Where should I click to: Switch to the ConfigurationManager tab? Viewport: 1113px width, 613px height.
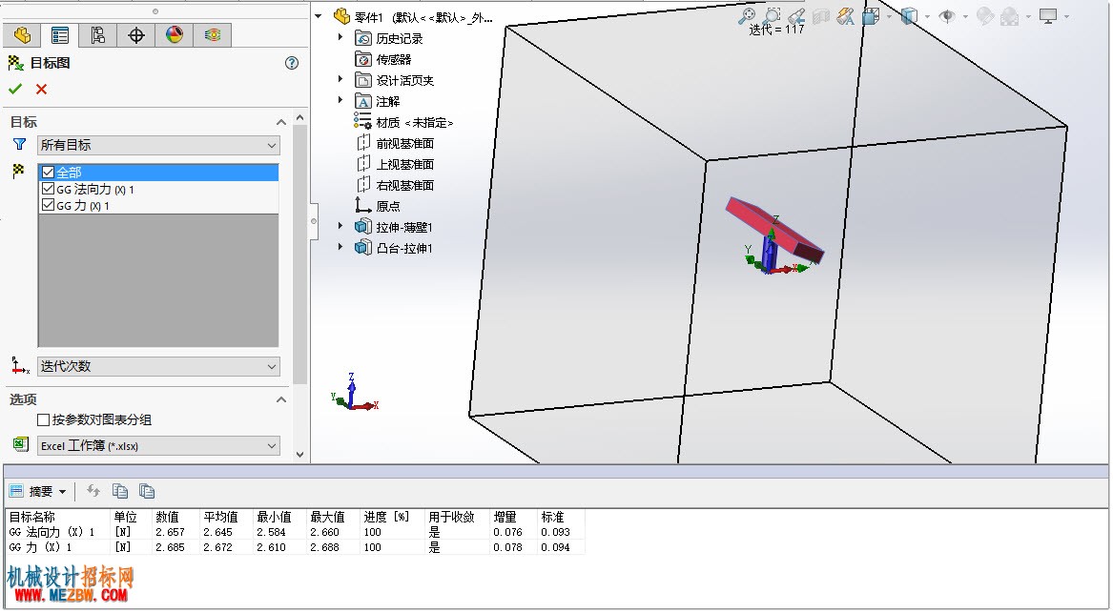click(98, 34)
